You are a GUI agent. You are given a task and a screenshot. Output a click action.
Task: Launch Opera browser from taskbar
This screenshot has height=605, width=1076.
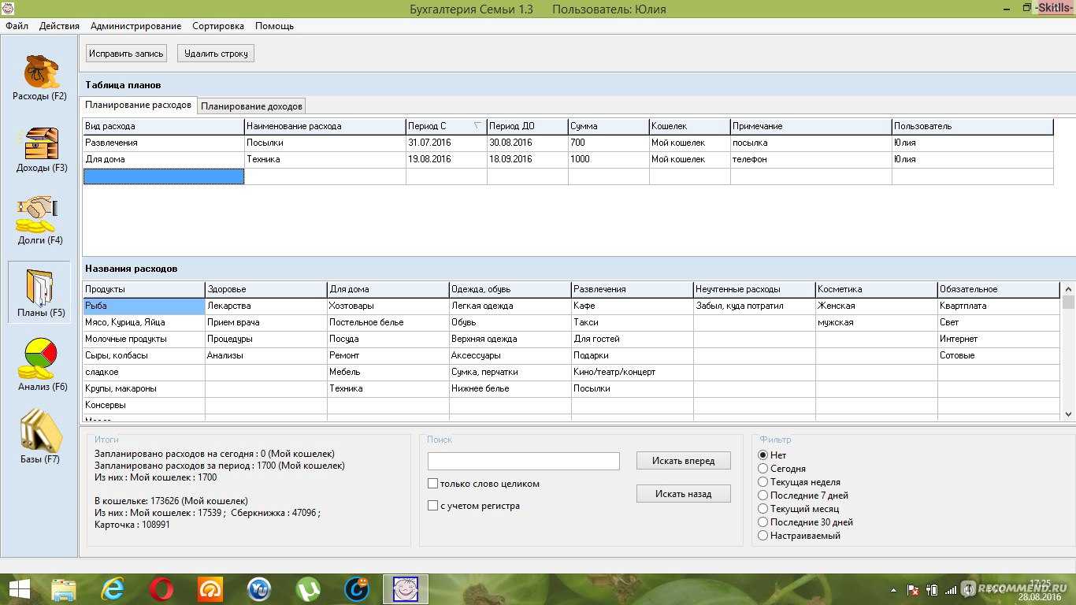tap(161, 589)
